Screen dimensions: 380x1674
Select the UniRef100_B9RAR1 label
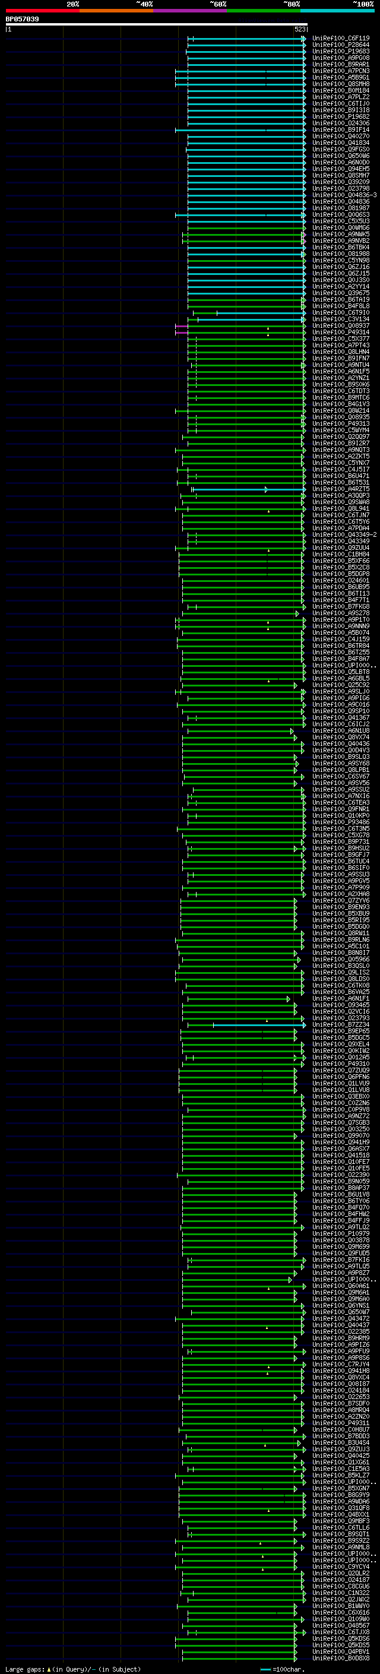click(x=340, y=64)
